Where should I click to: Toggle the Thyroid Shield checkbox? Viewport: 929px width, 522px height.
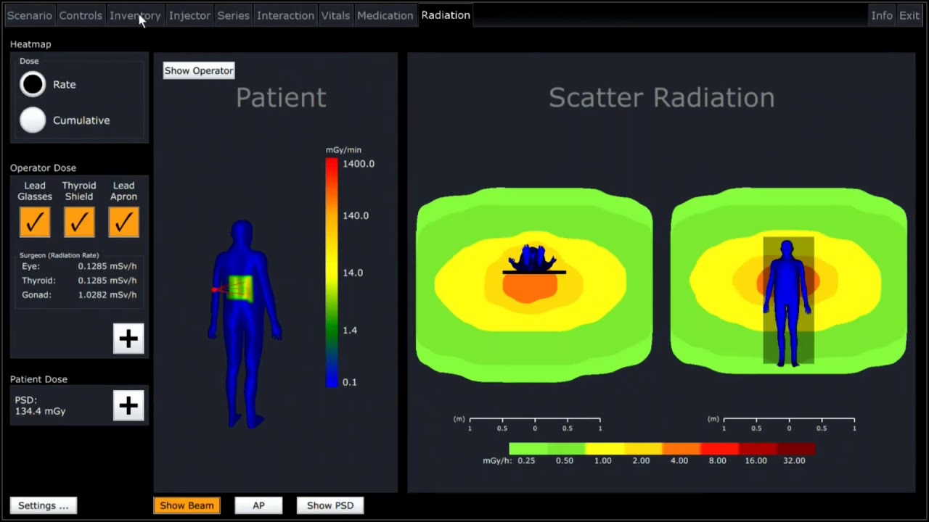point(79,222)
